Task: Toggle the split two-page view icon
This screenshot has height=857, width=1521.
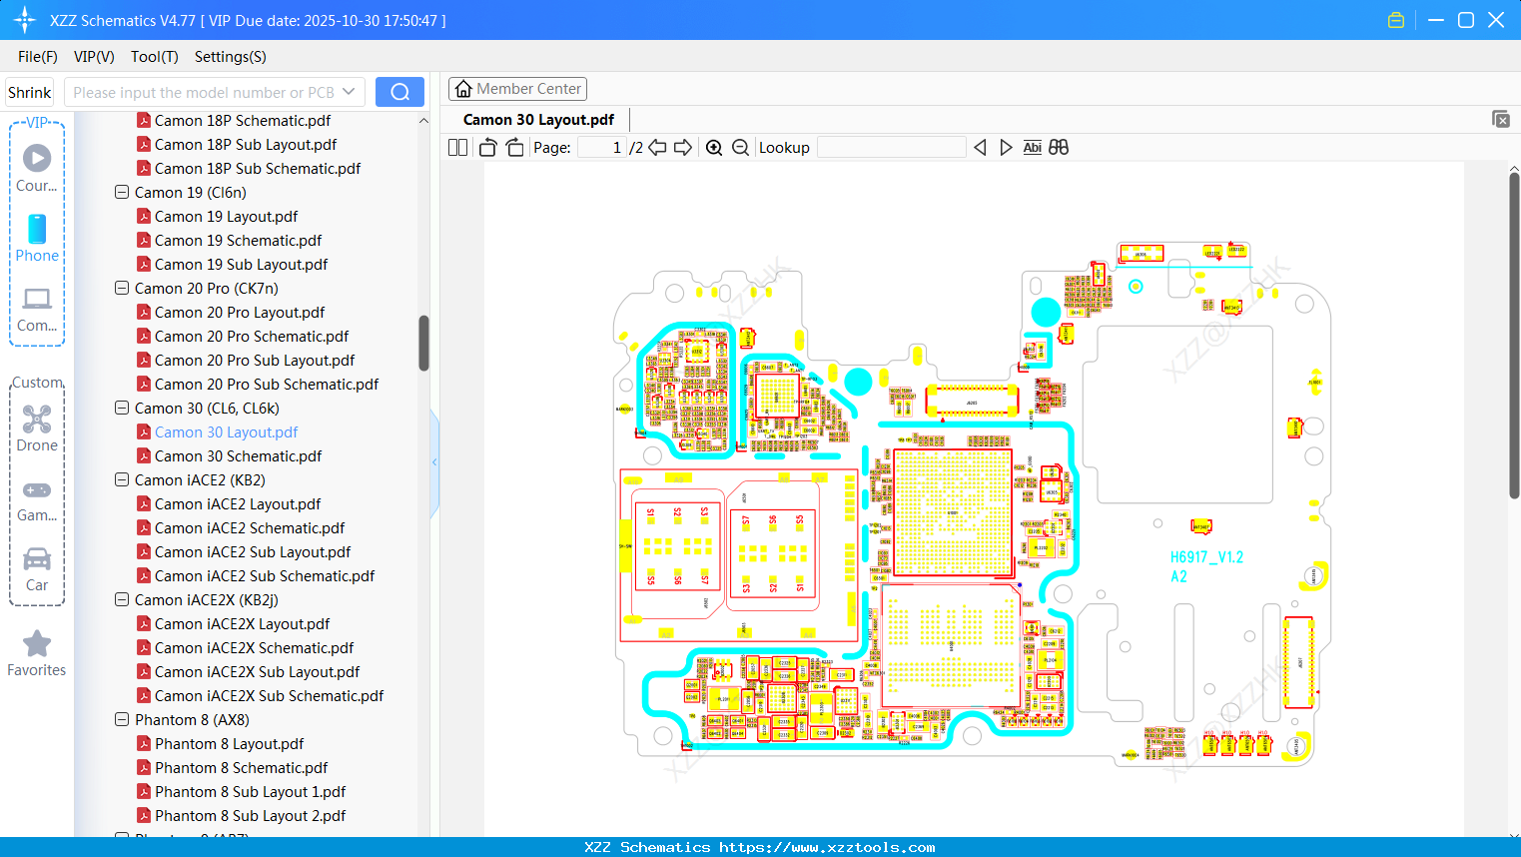Action: [457, 148]
